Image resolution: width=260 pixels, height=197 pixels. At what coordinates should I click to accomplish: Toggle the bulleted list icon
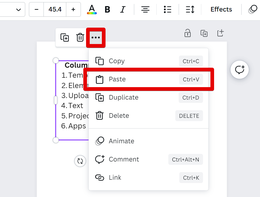(167, 9)
